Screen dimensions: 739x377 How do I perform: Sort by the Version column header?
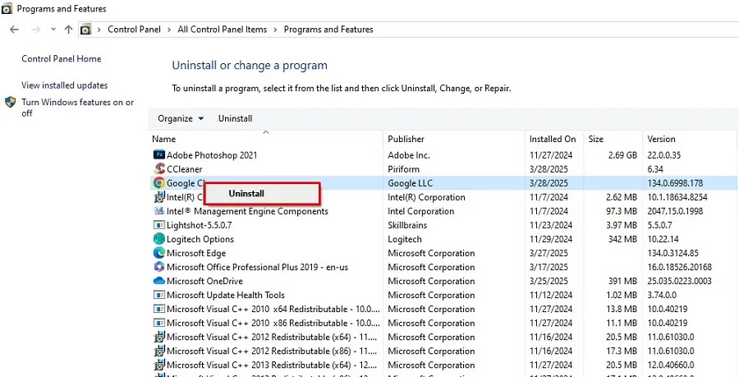[661, 139]
